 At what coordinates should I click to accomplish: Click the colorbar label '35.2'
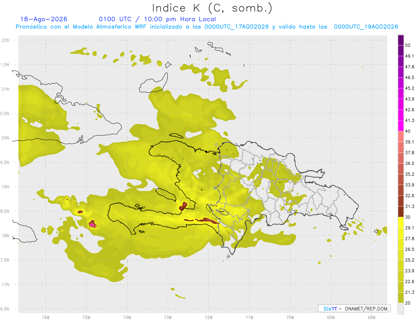click(410, 174)
